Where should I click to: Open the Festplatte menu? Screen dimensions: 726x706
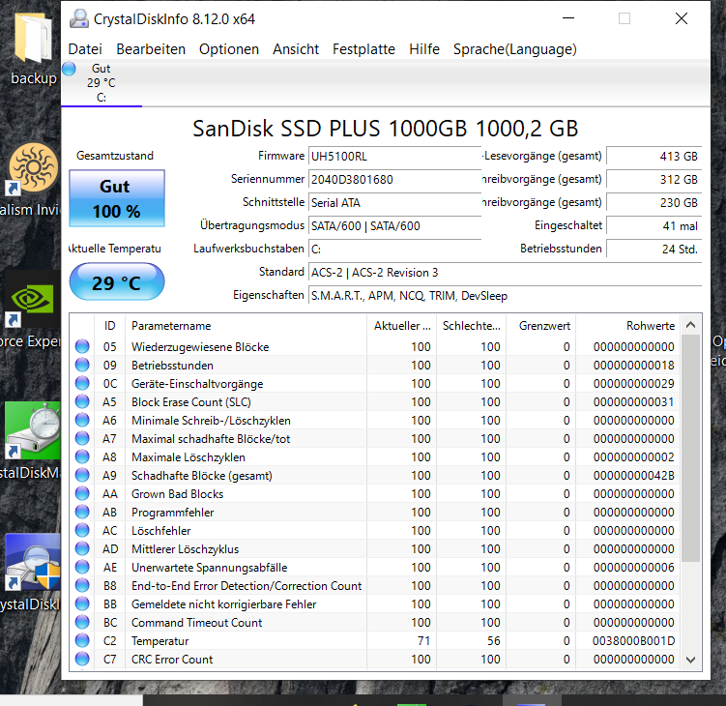(363, 49)
